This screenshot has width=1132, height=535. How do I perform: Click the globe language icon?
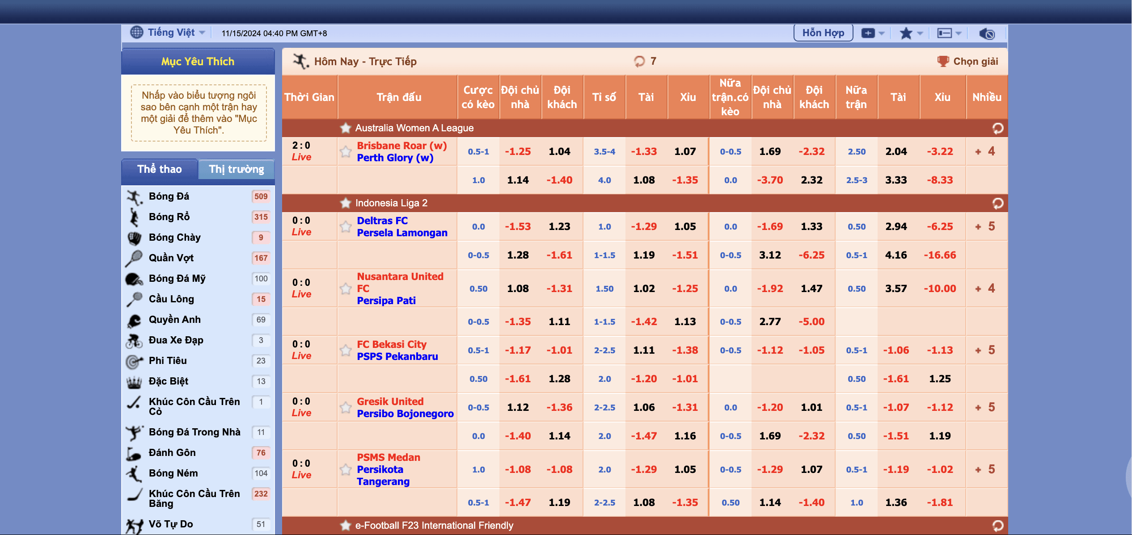click(x=136, y=33)
